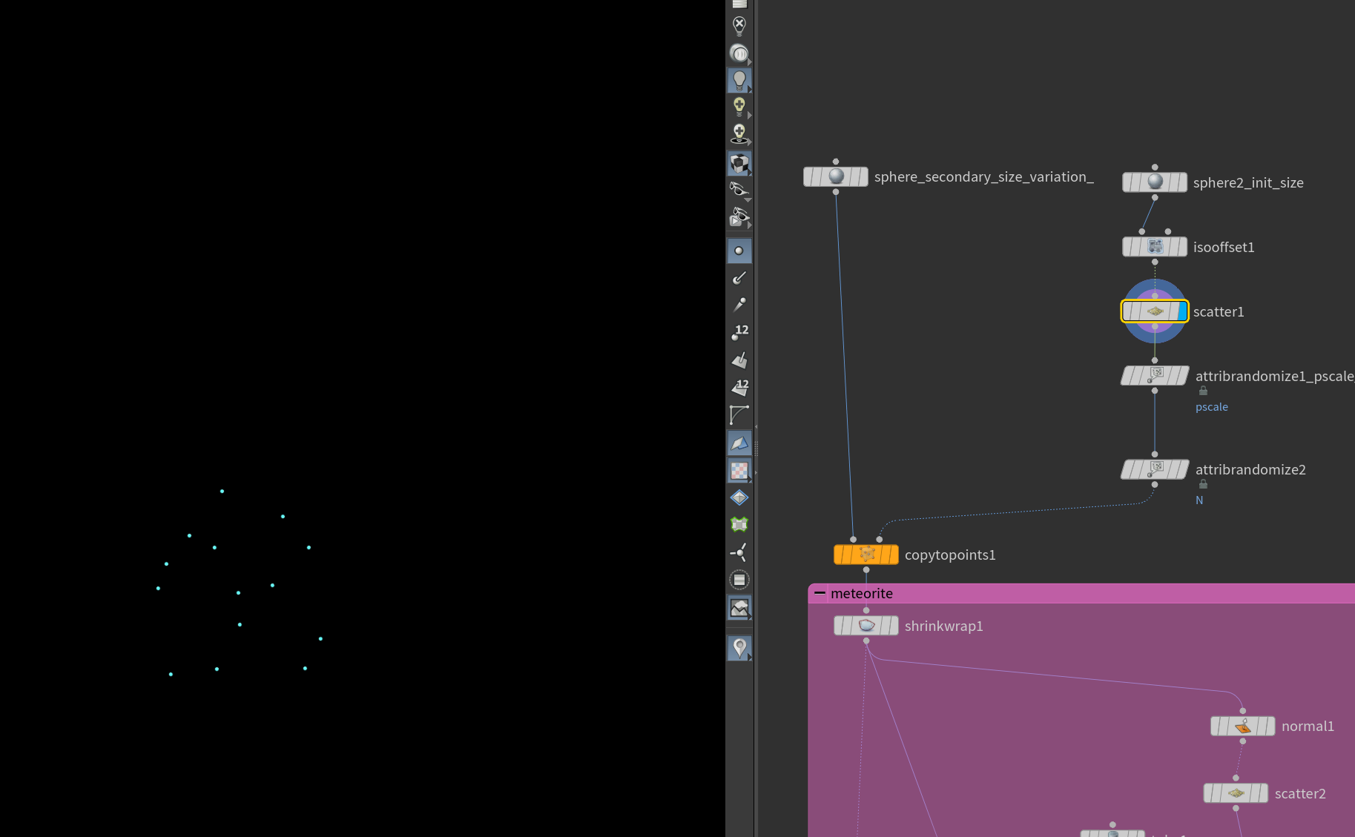Toggle backface hull display icon
This screenshot has height=837, width=1355.
[739, 444]
